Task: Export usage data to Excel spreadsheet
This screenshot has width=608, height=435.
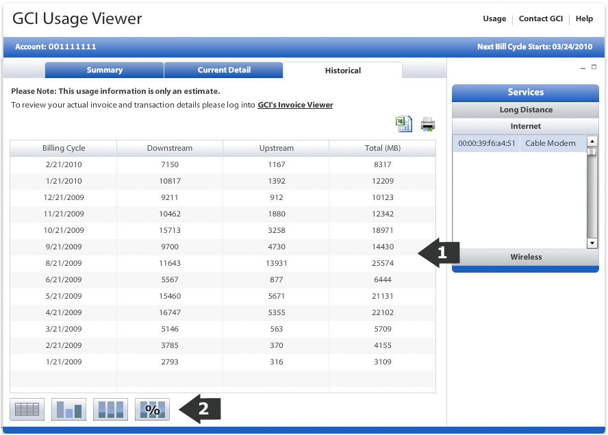Action: point(404,124)
